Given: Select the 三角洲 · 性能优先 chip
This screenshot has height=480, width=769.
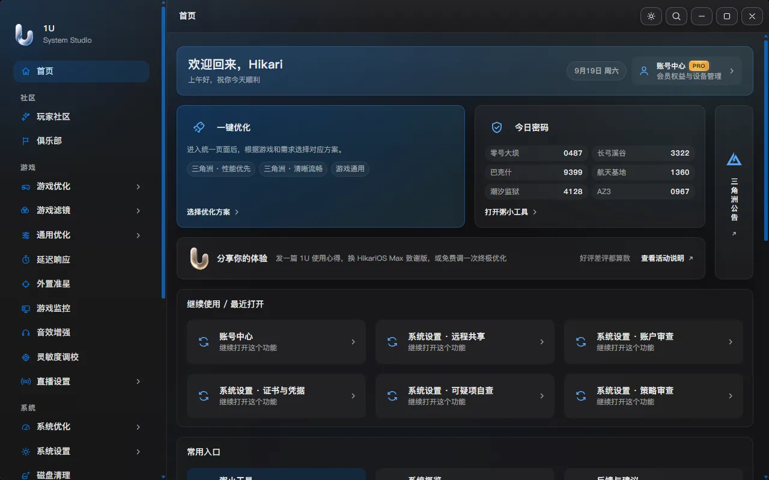Looking at the screenshot, I should point(221,169).
